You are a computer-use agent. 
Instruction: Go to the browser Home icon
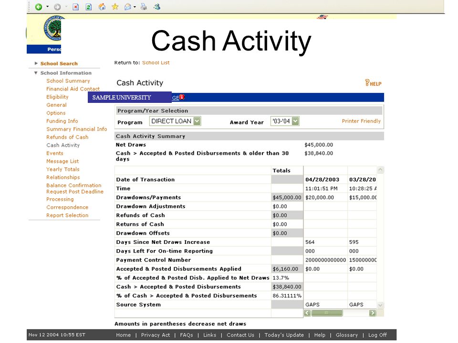102,7
